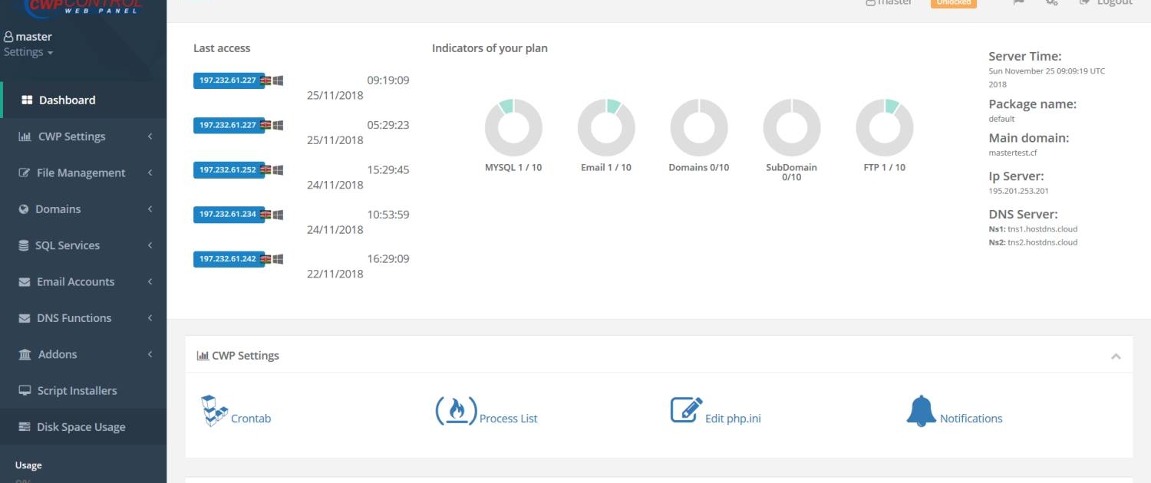
Task: Click the Disk Space Usage drive icon
Action: click(x=25, y=427)
